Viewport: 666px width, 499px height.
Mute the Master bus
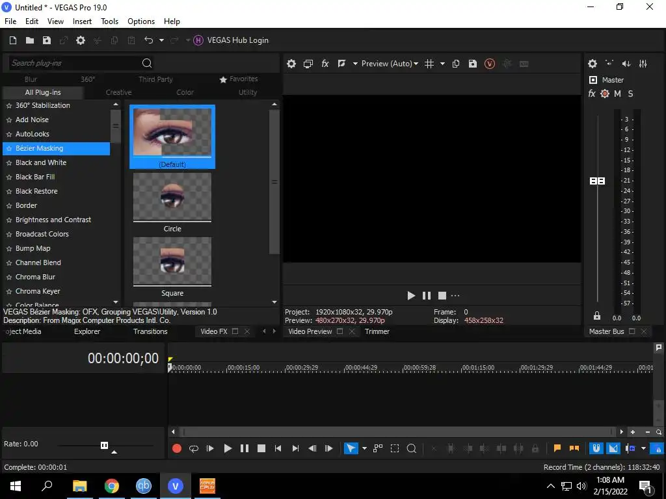[618, 94]
